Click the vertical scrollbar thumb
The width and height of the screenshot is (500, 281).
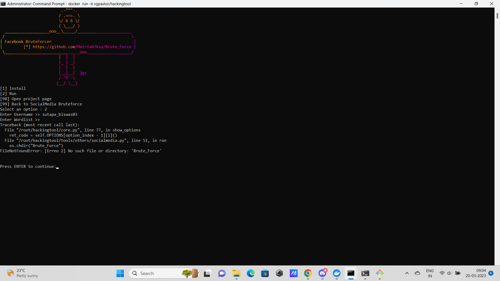click(497, 16)
